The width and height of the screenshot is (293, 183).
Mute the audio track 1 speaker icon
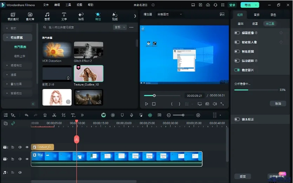(20, 172)
